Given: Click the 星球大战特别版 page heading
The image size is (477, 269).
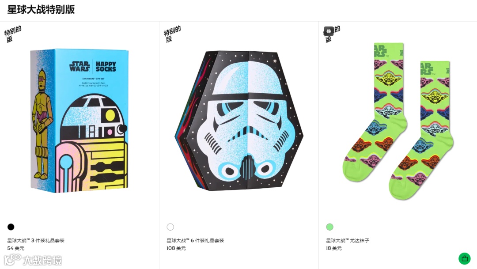Looking at the screenshot, I should (x=41, y=9).
